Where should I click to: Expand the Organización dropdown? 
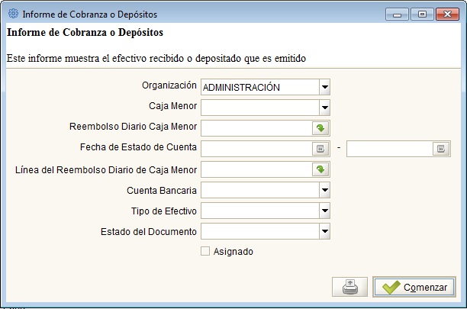point(324,87)
